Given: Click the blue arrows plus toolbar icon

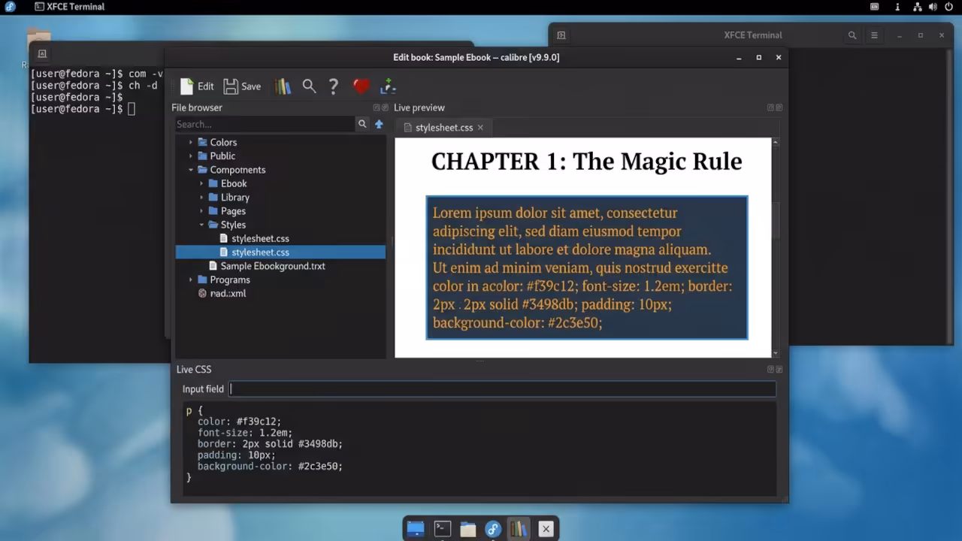Looking at the screenshot, I should click(388, 86).
